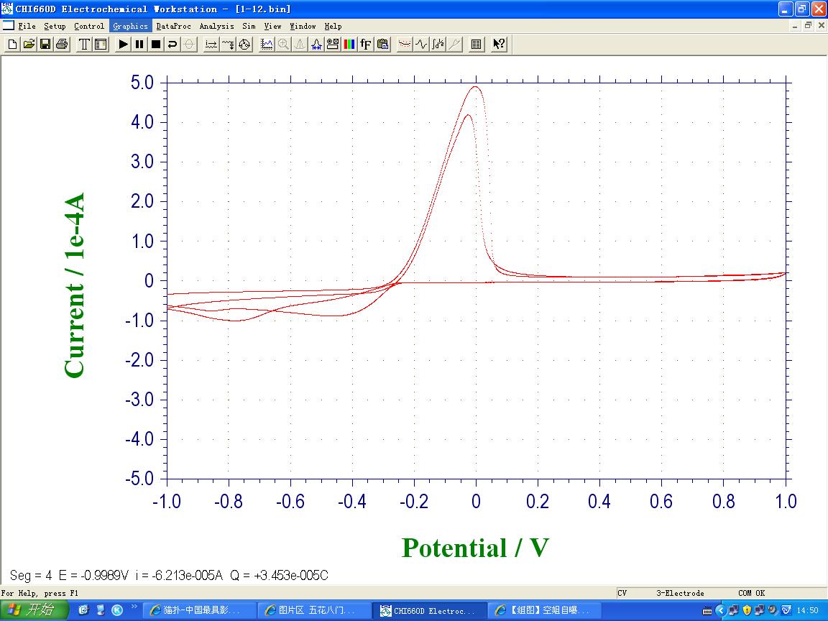Copy plot to clipboard icon
Image resolution: width=828 pixels, height=621 pixels.
[382, 45]
